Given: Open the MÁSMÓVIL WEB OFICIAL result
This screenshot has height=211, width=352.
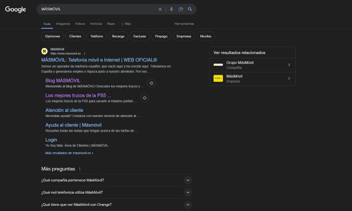Looking at the screenshot, I should (99, 60).
